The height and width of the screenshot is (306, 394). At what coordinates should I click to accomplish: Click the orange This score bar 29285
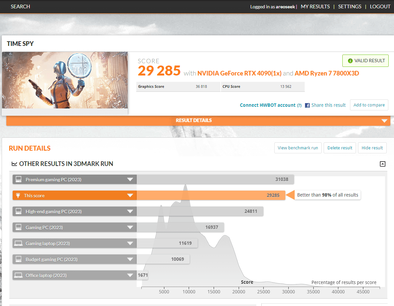[x=211, y=195]
